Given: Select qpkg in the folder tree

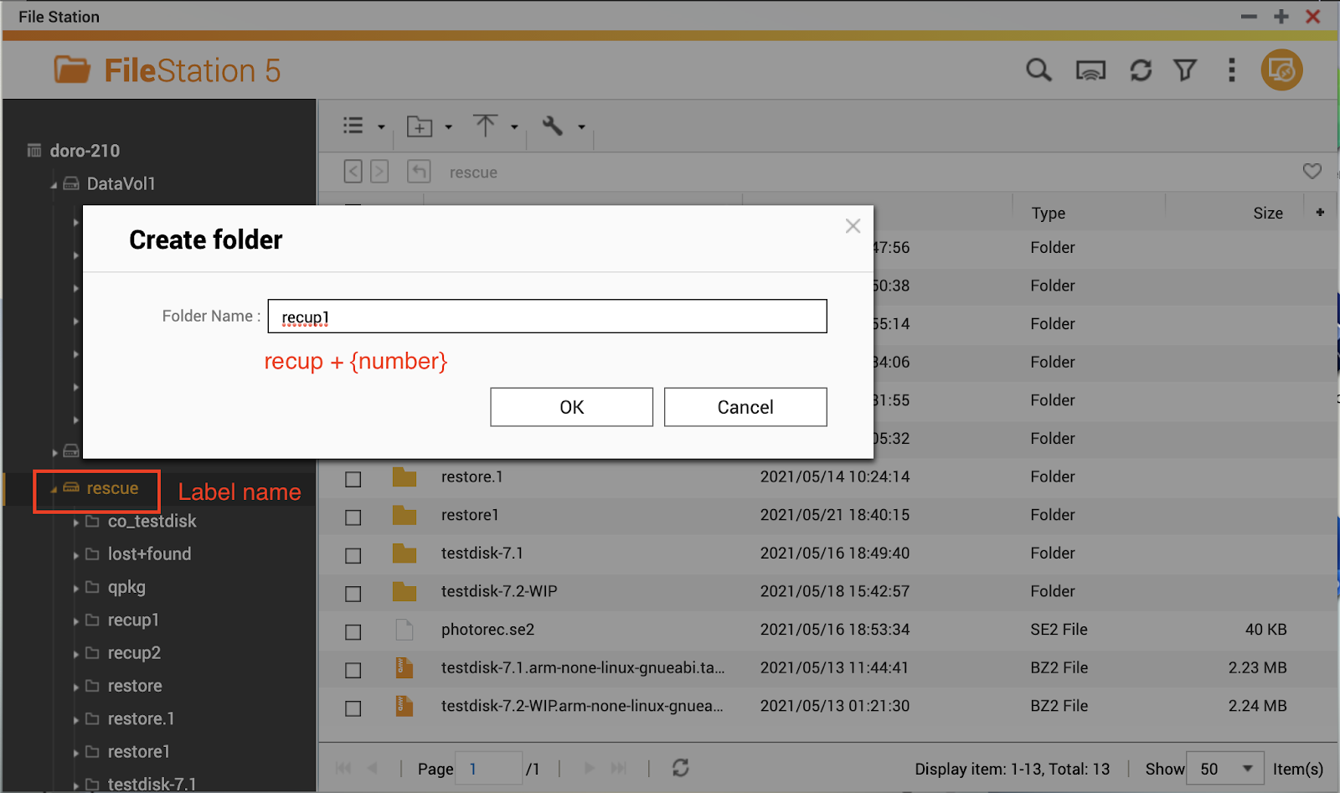Looking at the screenshot, I should 126,587.
